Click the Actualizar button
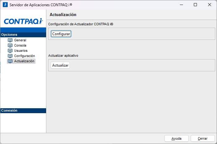217x144 pixels. coord(60,65)
